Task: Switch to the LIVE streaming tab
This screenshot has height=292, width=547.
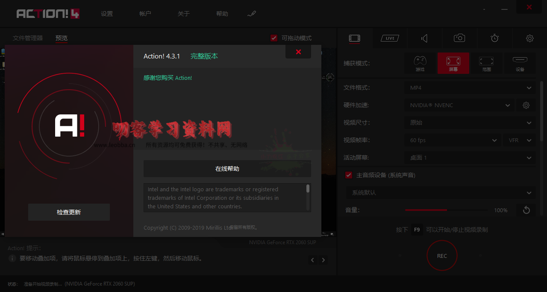Action: click(x=390, y=38)
